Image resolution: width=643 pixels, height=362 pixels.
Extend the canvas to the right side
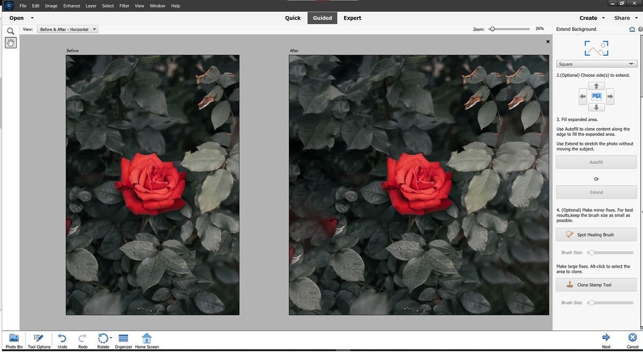(x=610, y=97)
